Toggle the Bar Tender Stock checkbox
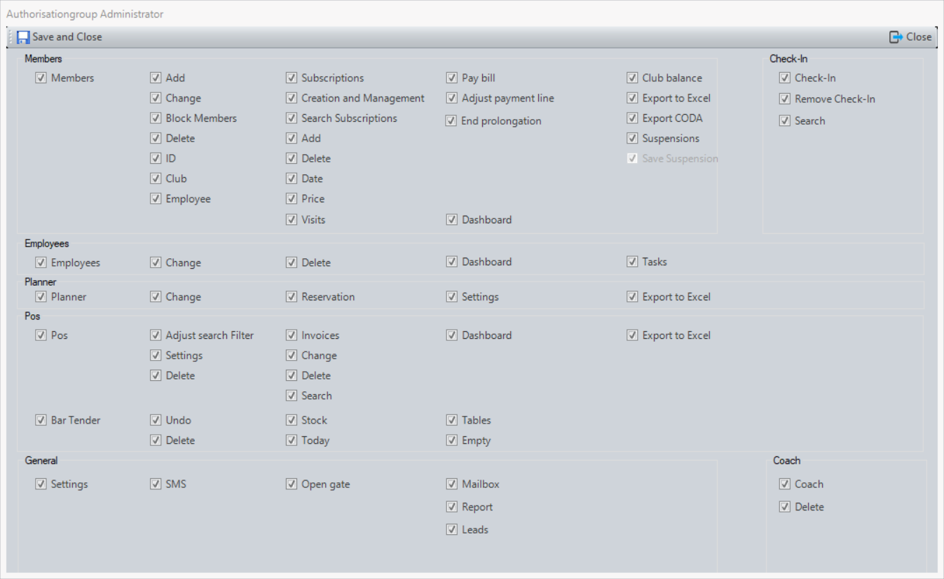 click(292, 420)
